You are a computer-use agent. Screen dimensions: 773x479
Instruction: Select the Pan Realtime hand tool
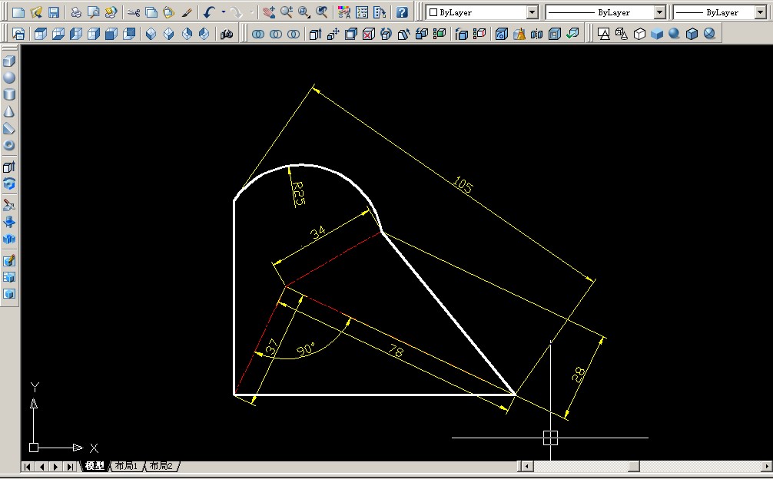click(269, 12)
